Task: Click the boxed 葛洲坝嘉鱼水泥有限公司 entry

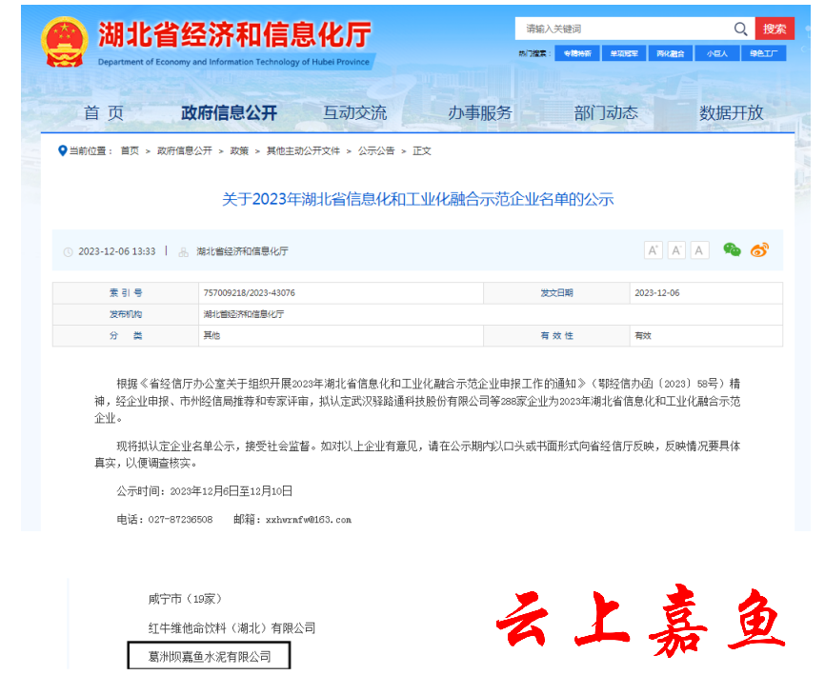Action: click(x=209, y=656)
